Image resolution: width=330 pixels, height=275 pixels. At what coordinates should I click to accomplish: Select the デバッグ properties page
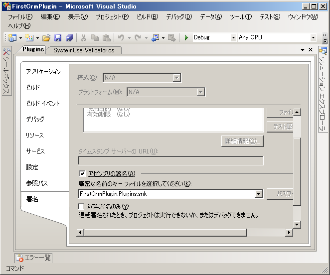35,120
